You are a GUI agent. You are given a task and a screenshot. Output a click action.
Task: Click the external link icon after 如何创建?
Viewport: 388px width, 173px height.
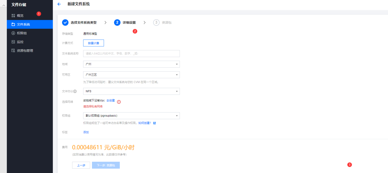pos(155,123)
